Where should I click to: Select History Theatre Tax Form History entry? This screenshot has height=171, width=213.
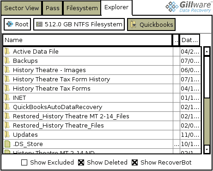[61, 79]
